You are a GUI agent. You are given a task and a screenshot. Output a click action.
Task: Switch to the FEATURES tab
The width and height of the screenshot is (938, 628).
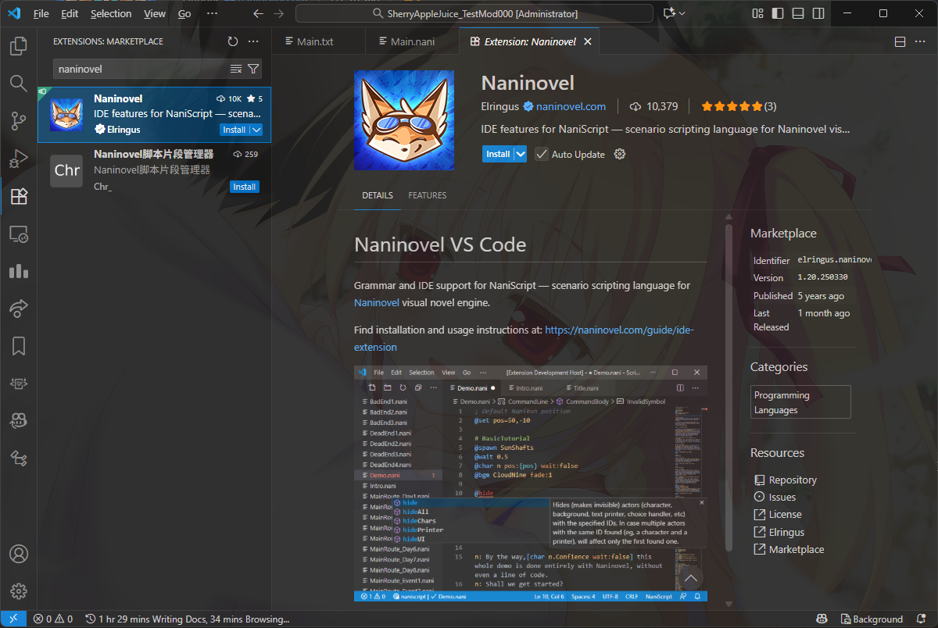[x=427, y=195]
